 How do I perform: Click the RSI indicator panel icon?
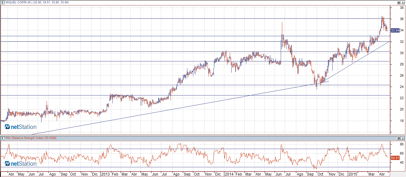2,138
